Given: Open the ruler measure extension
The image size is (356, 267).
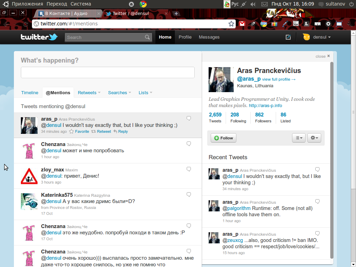Looking at the screenshot, I should tap(317, 24).
